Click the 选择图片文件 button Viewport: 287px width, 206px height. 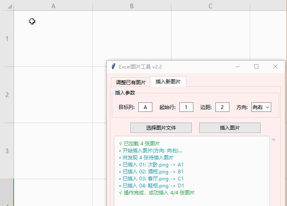(x=161, y=128)
